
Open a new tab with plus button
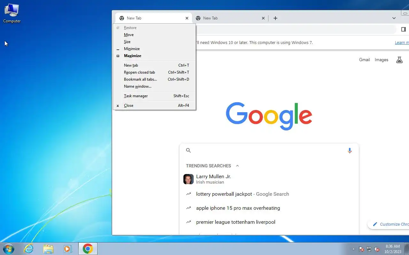[x=275, y=18]
